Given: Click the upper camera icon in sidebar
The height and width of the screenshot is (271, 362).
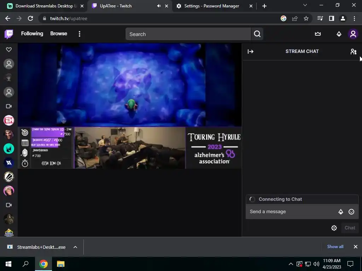Looking at the screenshot, I should 9,106.
